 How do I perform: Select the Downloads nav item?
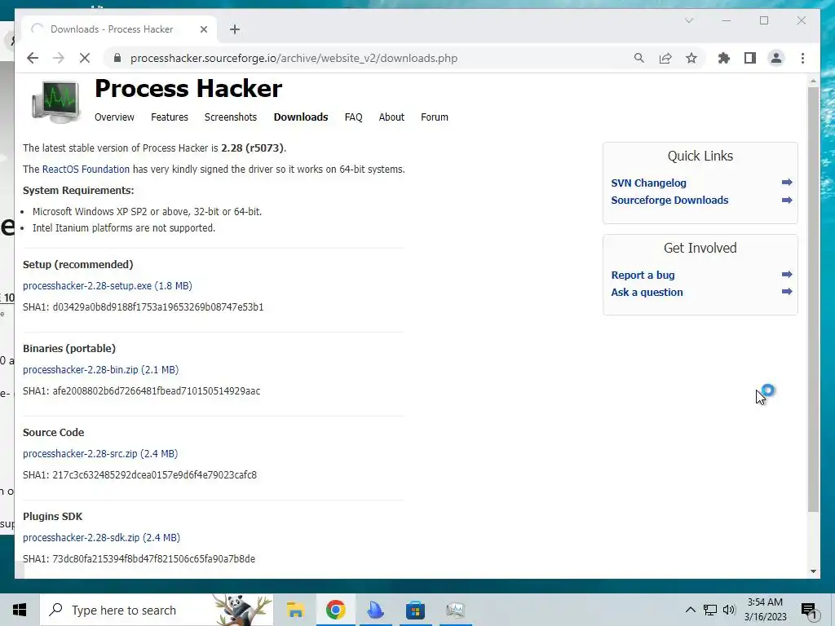(301, 117)
